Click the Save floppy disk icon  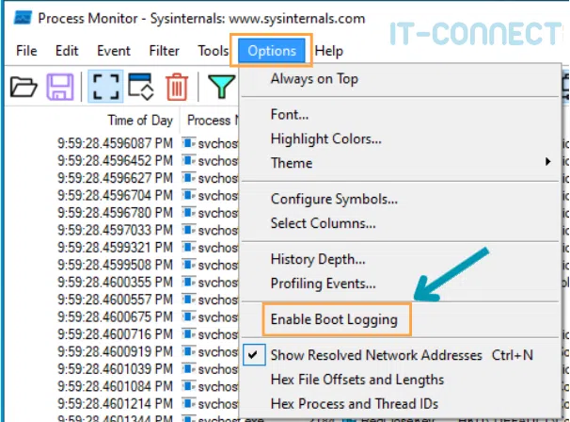point(60,87)
